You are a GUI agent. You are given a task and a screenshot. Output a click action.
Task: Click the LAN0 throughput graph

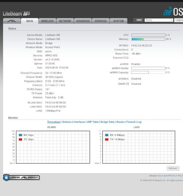pos(139,147)
